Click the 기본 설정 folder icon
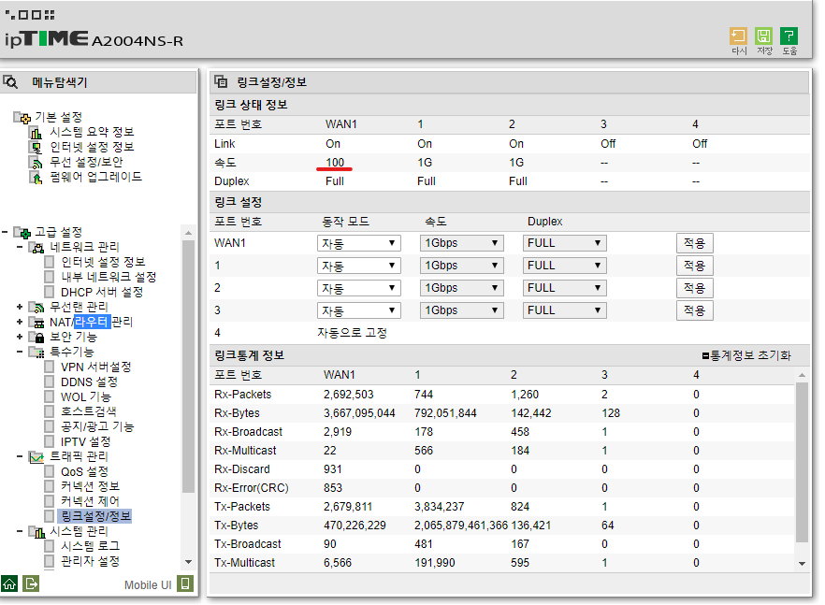The width and height of the screenshot is (825, 605). 22,117
